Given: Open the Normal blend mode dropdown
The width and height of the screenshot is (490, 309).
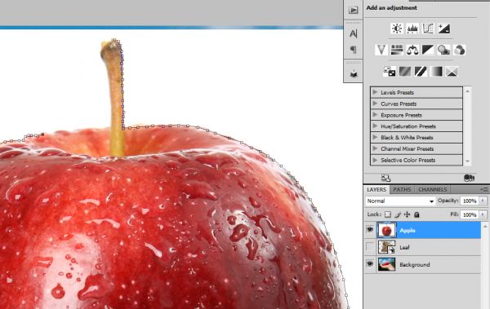Looking at the screenshot, I should pos(401,201).
